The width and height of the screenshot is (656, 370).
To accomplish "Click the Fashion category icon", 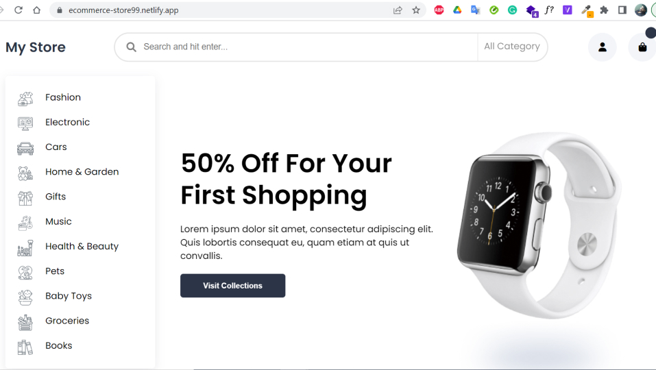I will pos(25,99).
